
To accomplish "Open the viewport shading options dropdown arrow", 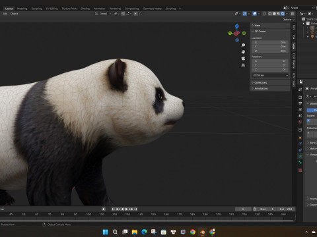I will 287,14.
